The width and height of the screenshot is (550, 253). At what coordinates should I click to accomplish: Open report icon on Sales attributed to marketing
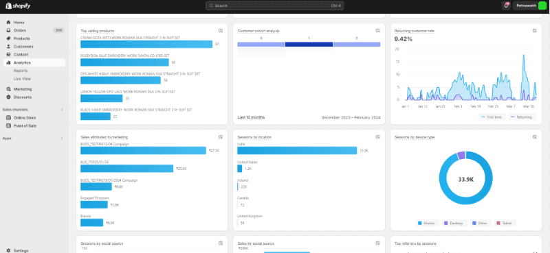tap(221, 137)
